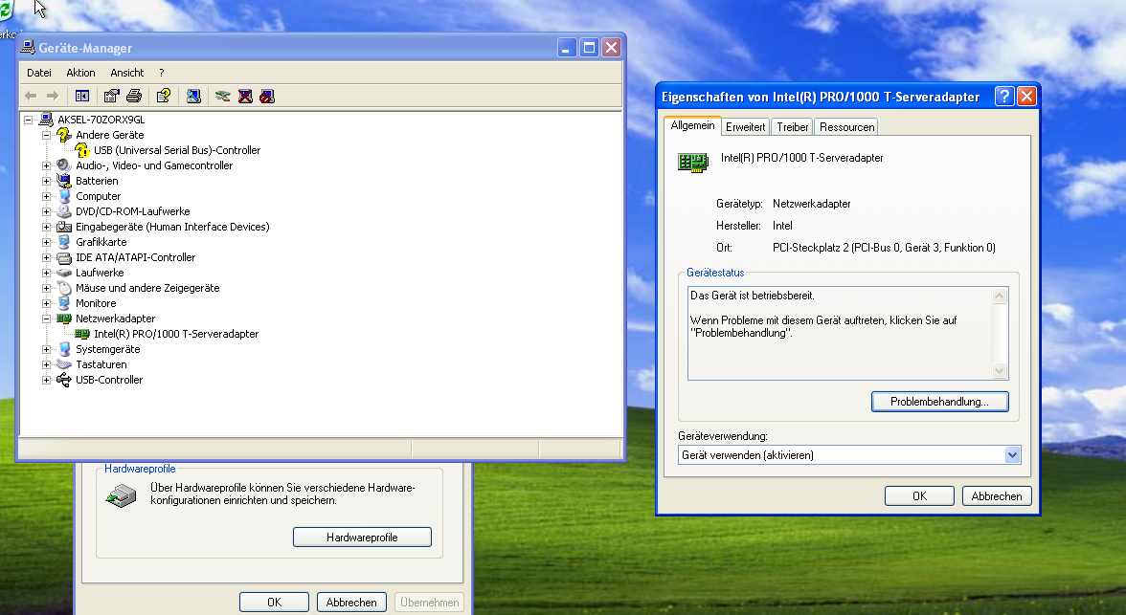This screenshot has width=1126, height=615.
Task: Open Properties via the toolbar icon
Action: coord(111,97)
